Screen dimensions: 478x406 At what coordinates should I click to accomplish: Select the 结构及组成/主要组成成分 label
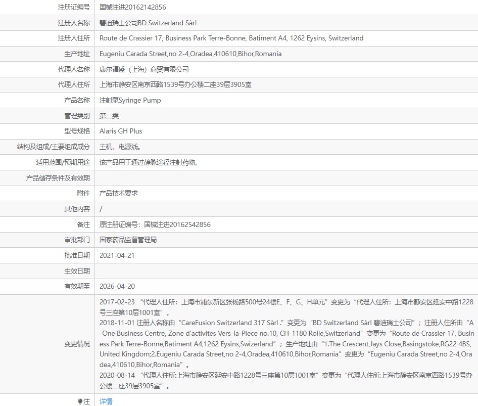54,147
